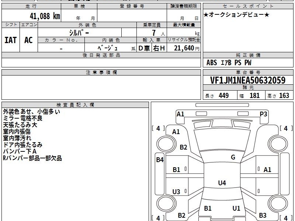Viewport: 295px width, 221px height.
Task: Click the G mark on the windshield
Action: pyautogui.click(x=233, y=157)
